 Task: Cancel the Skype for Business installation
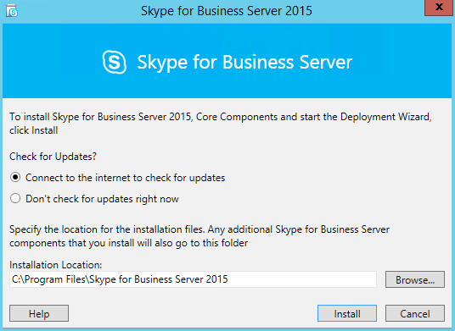pos(414,313)
